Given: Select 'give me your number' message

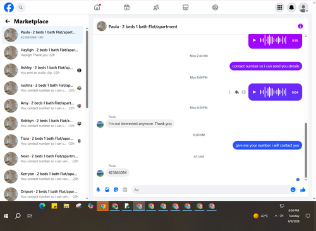Looking at the screenshot, I should (x=267, y=145).
